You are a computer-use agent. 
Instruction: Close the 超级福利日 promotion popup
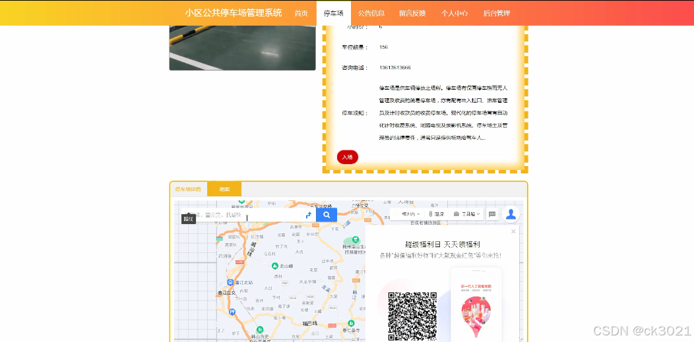513,231
